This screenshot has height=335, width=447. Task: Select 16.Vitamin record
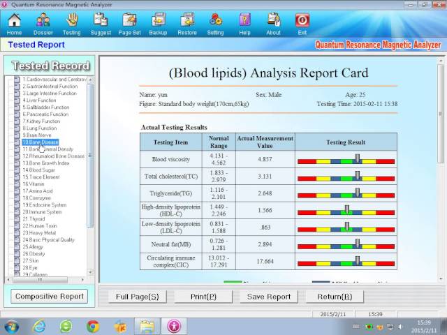coord(34,184)
